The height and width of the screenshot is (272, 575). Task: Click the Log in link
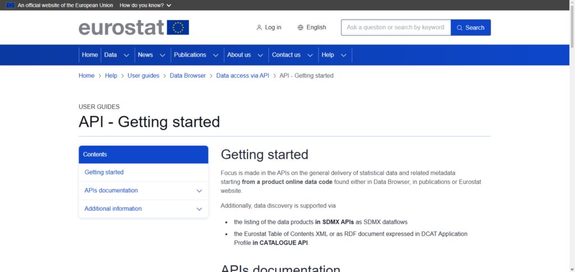click(269, 27)
